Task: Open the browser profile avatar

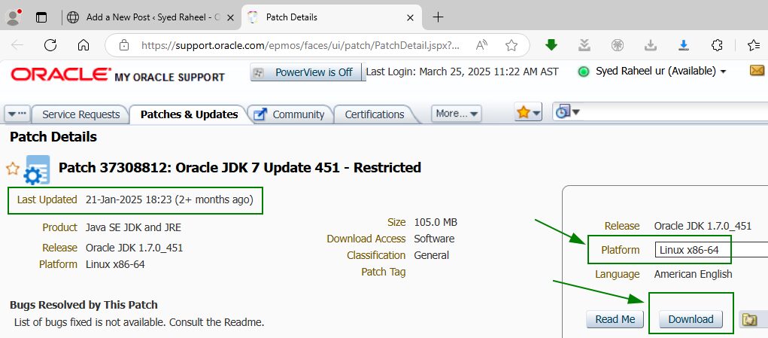Action: click(14, 17)
